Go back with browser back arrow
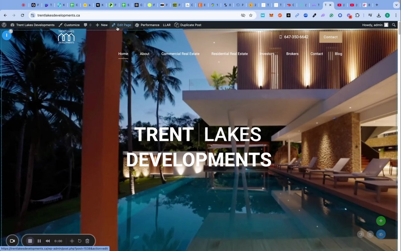Image resolution: width=401 pixels, height=251 pixels. click(x=5, y=15)
